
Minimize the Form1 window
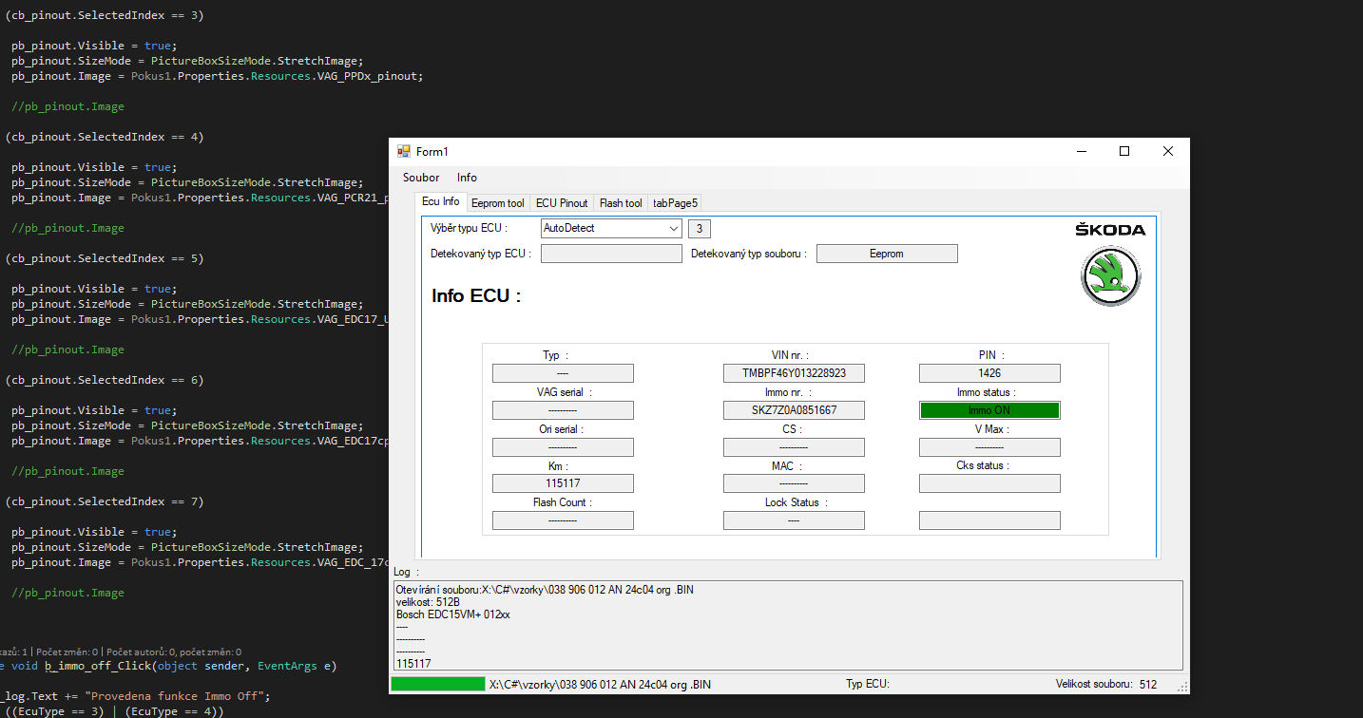coord(1082,152)
